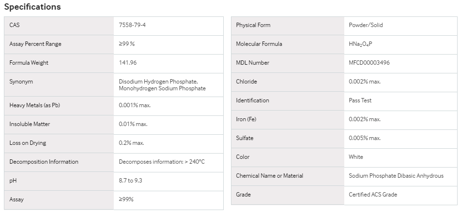
Task: Click the MDL Number MFCD00003496
Action: (x=369, y=63)
